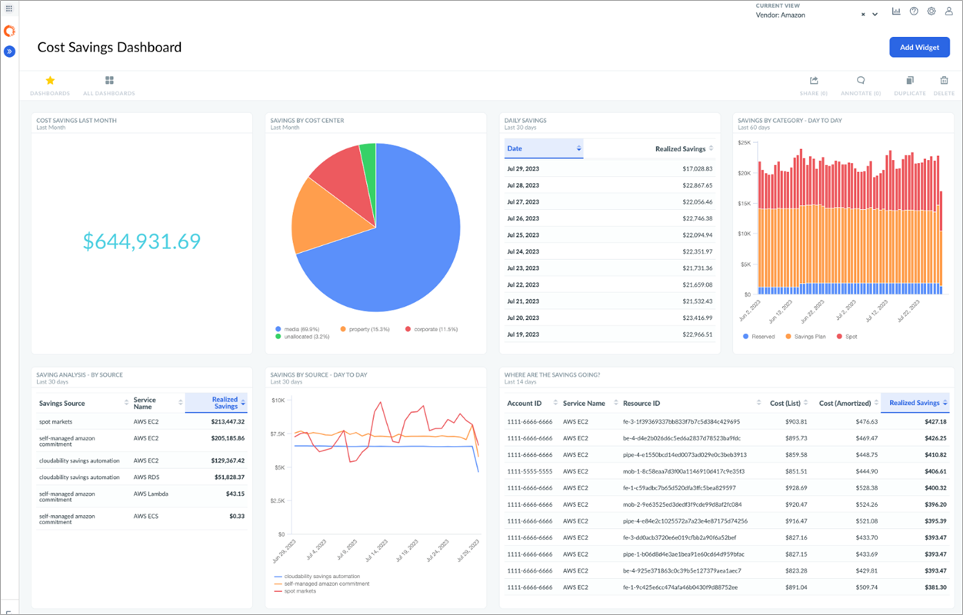Delete the dashboard via the trash icon

pyautogui.click(x=944, y=80)
